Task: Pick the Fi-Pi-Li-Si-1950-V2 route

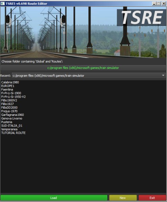Action: 13,97
